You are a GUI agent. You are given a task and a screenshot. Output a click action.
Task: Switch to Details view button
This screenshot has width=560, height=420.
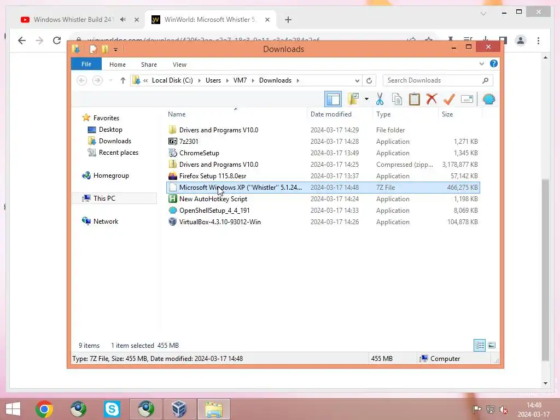479,345
